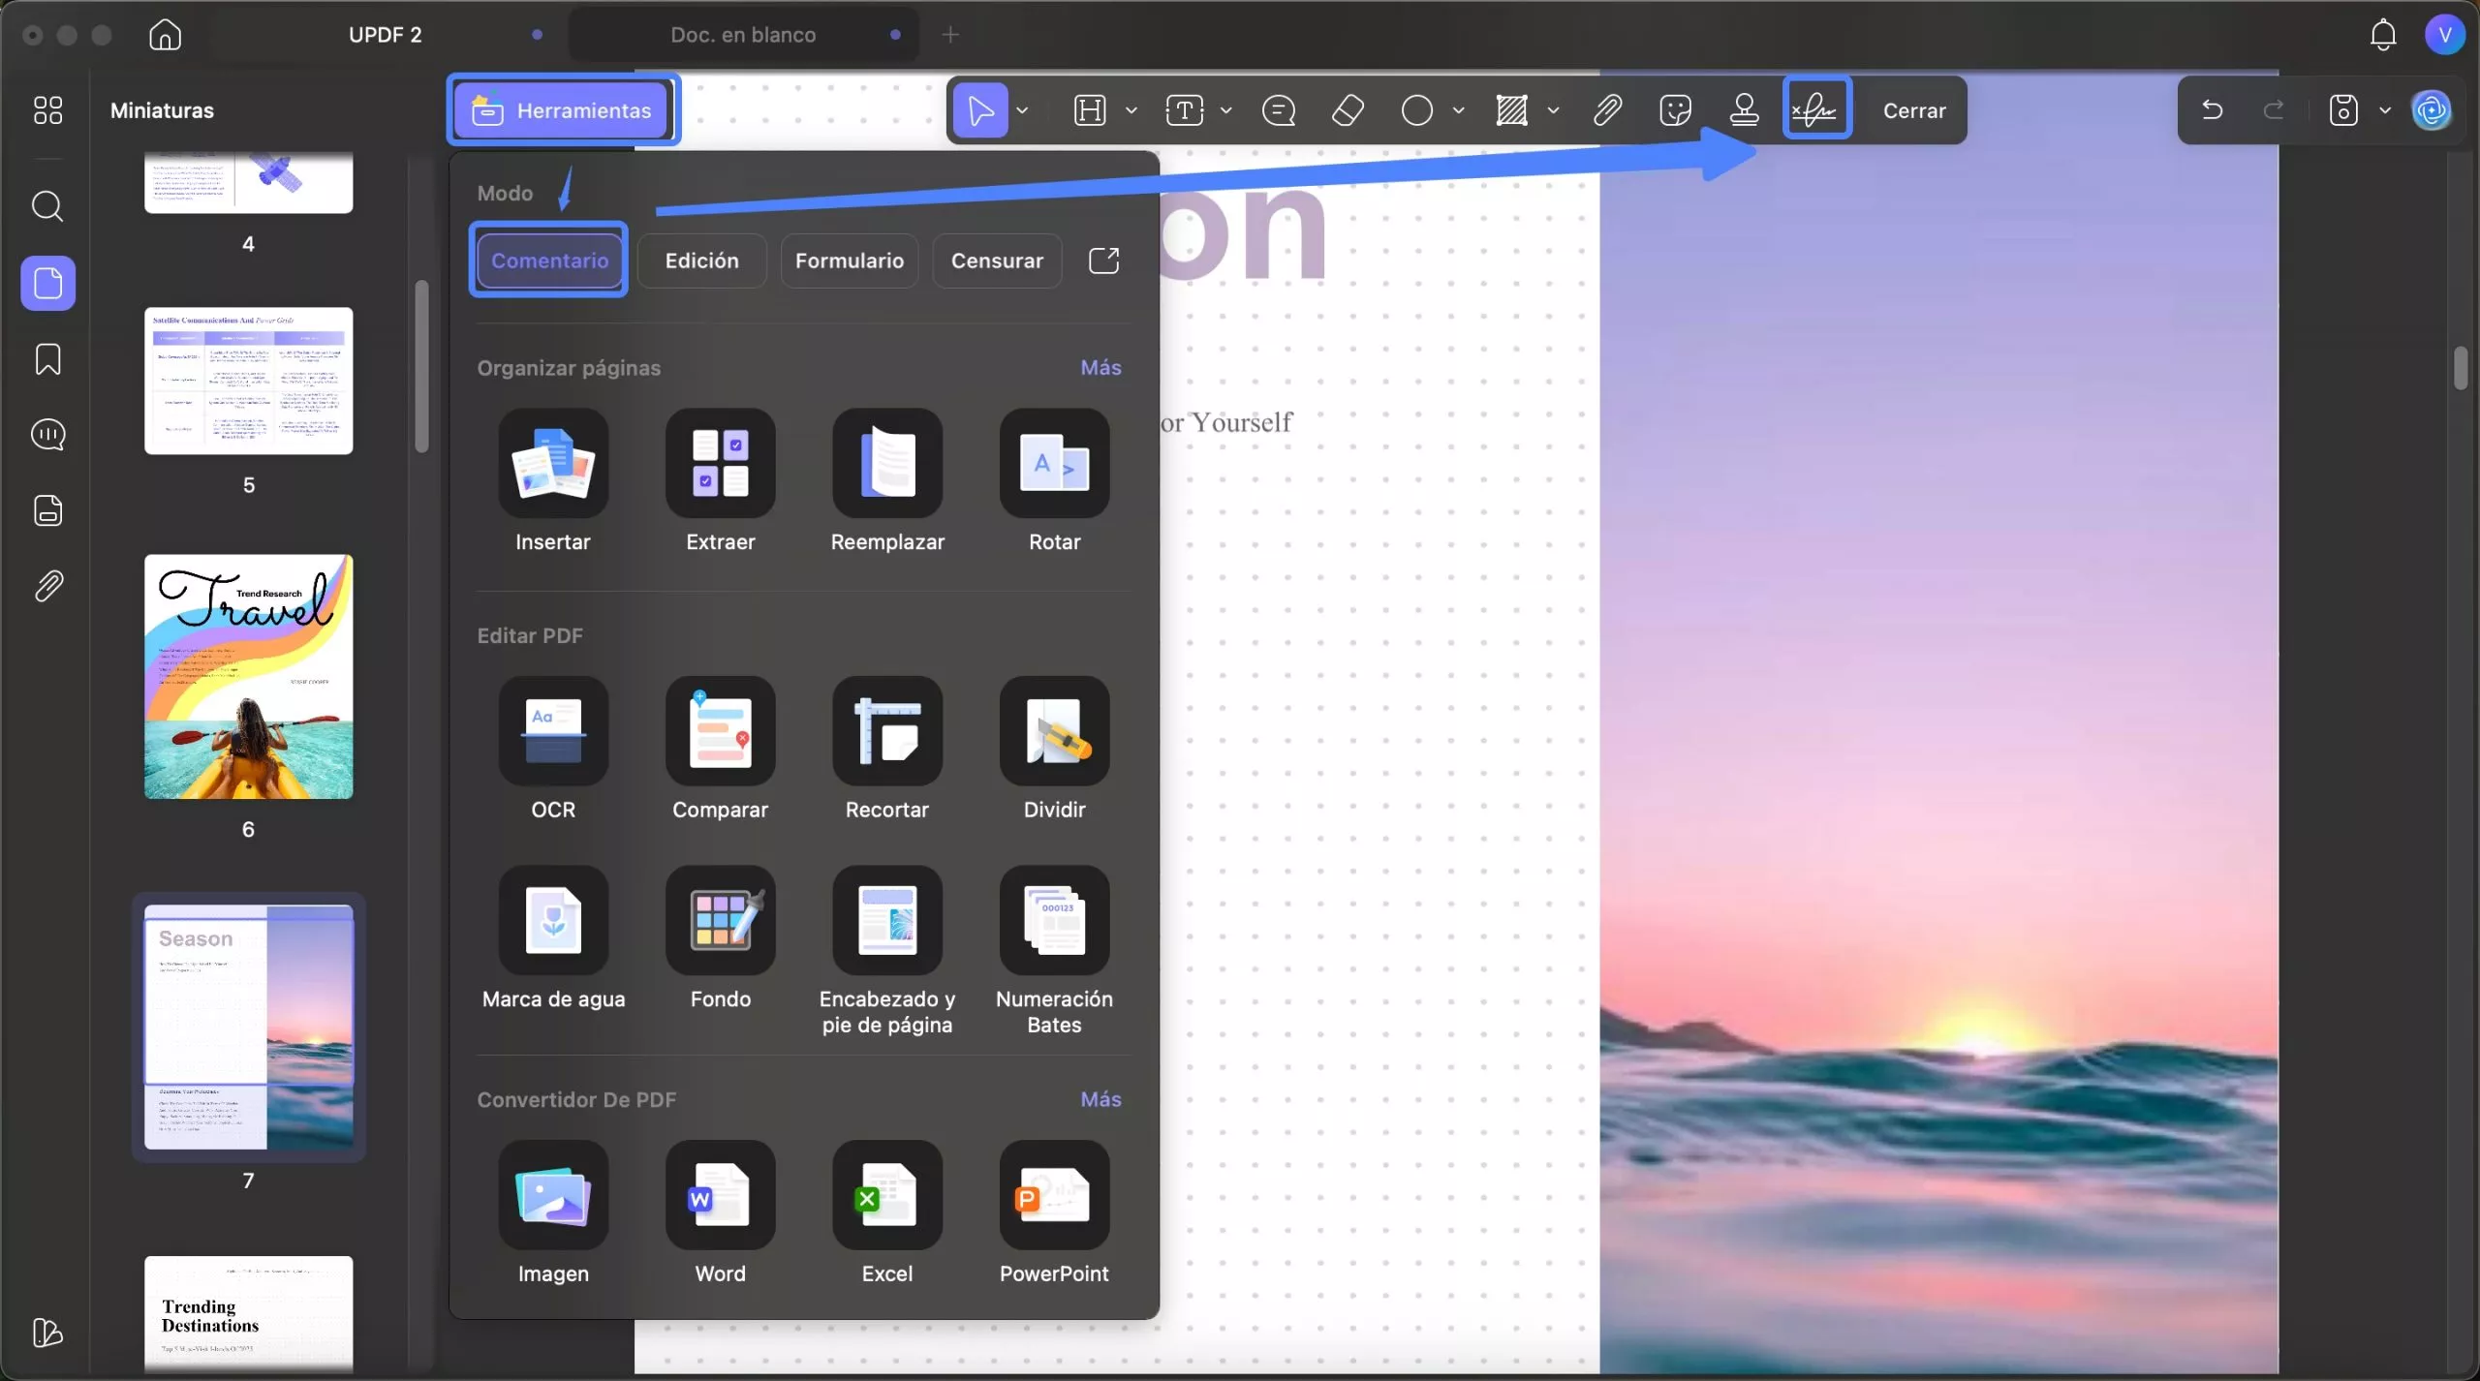
Task: Select the sticky note comment tool
Action: (1279, 110)
